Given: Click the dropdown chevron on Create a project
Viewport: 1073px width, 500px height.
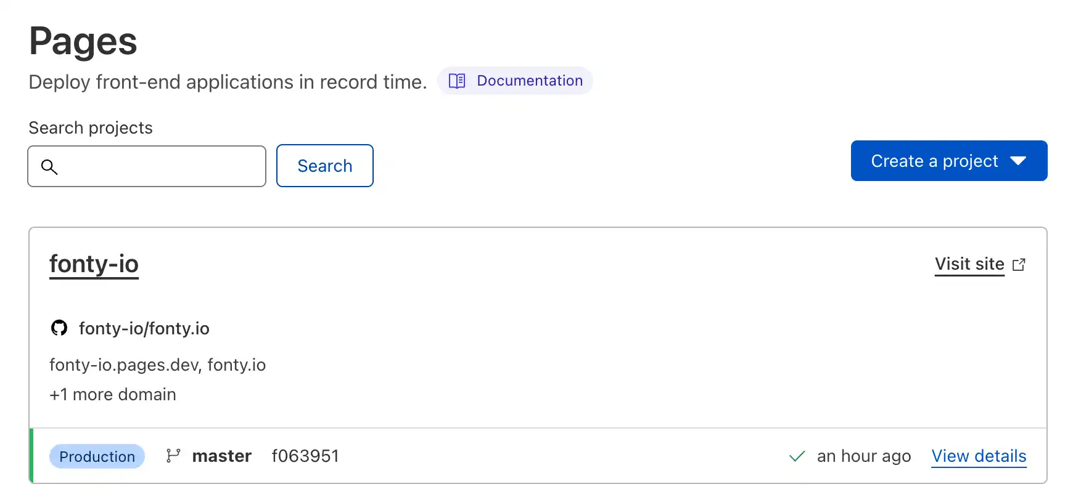Looking at the screenshot, I should [x=1019, y=161].
